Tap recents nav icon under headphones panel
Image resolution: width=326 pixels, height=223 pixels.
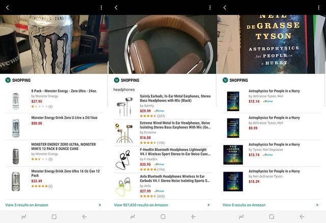(132, 217)
